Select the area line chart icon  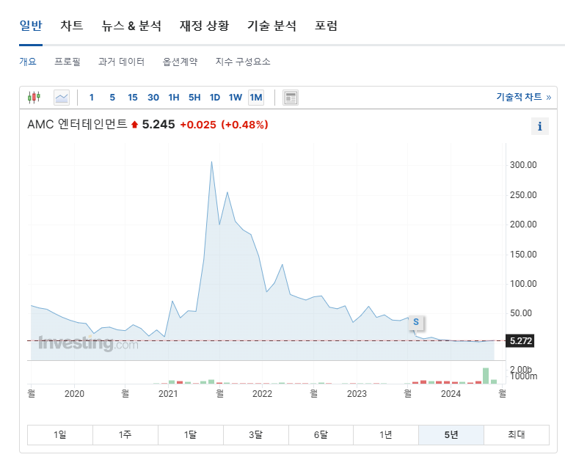pos(62,98)
